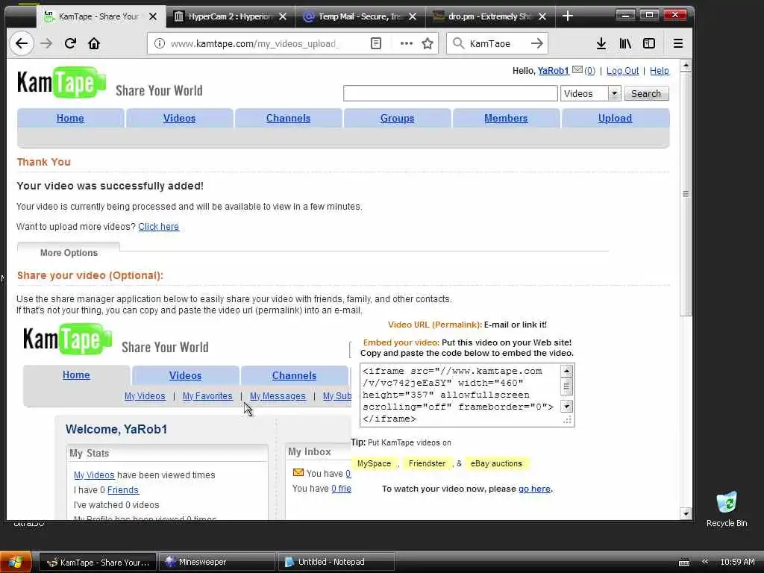
Task: Open My Videos link in embedded page
Action: coord(145,396)
